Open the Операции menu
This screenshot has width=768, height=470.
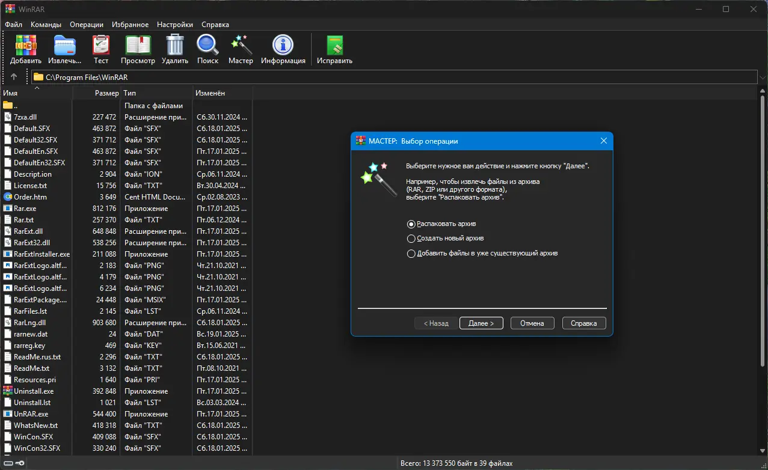point(87,25)
